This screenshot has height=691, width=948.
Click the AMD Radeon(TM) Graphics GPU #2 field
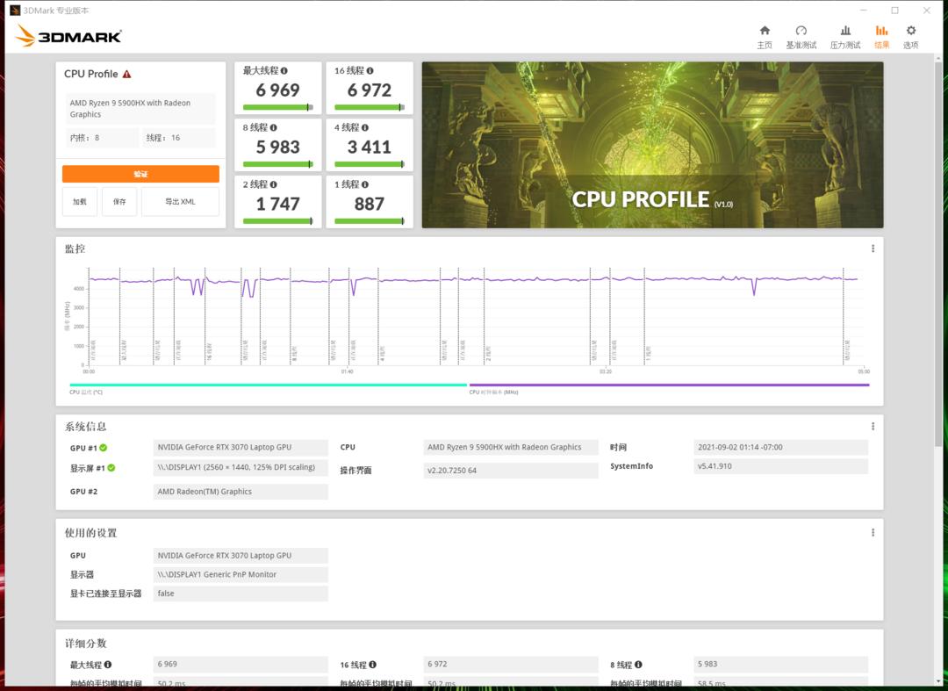pos(241,492)
